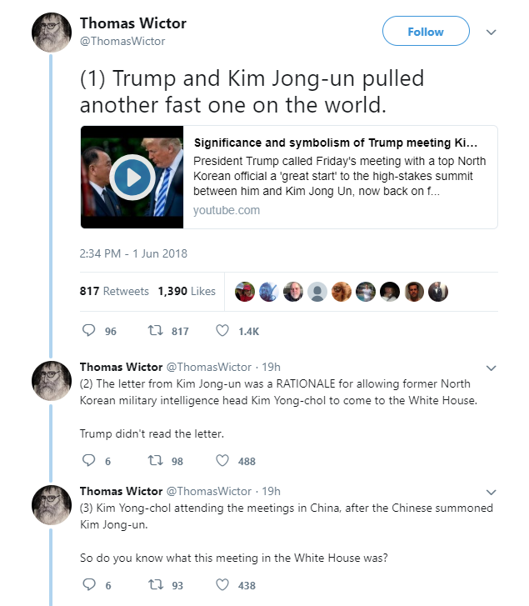Like the main tweet with 1.4K likes
Image resolution: width=529 pixels, height=606 pixels.
pos(222,330)
